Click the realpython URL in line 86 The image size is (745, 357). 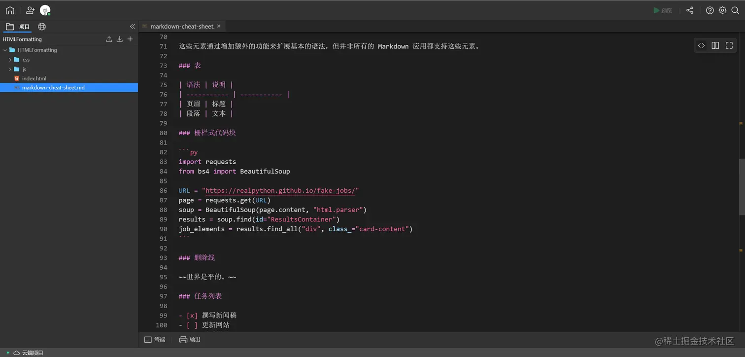280,191
